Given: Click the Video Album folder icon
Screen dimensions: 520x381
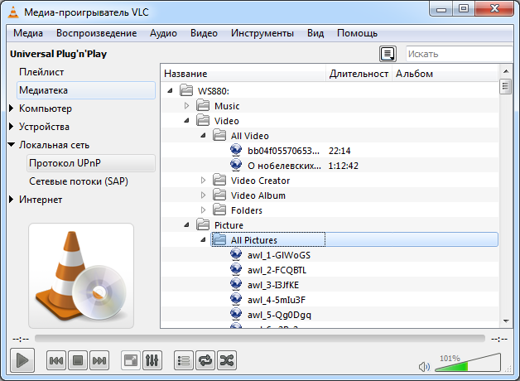Looking at the screenshot, I should pos(219,195).
